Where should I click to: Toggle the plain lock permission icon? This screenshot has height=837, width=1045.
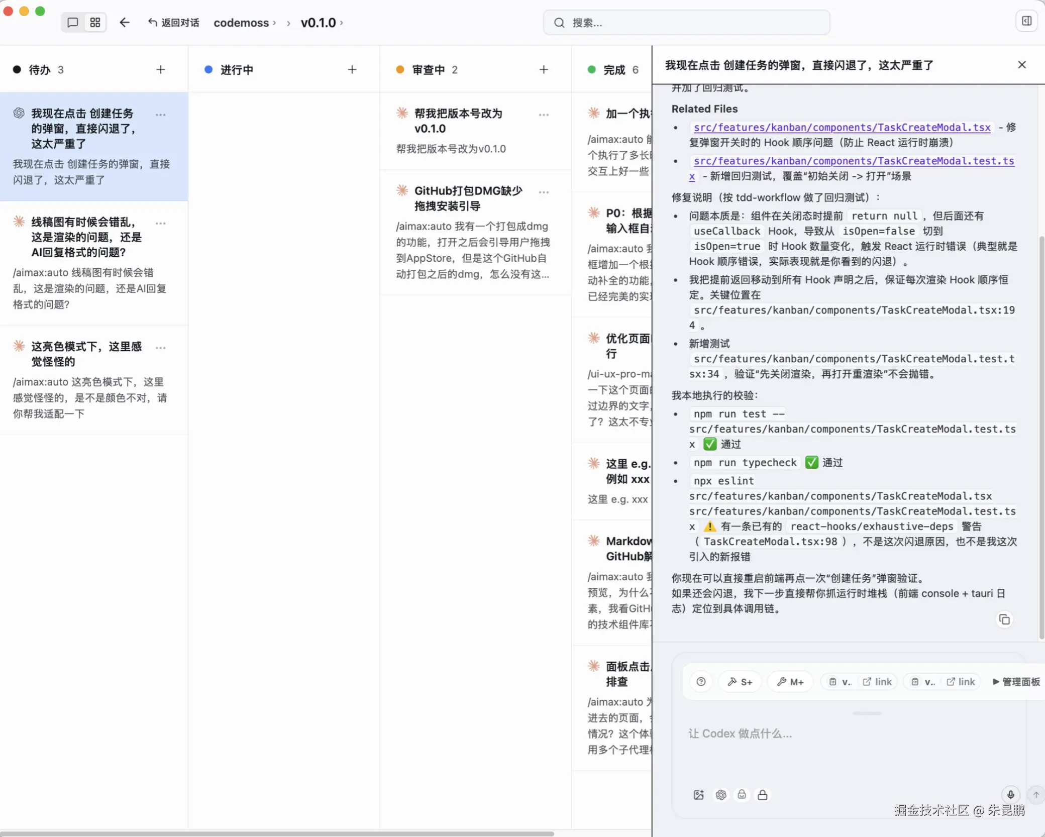(x=762, y=795)
